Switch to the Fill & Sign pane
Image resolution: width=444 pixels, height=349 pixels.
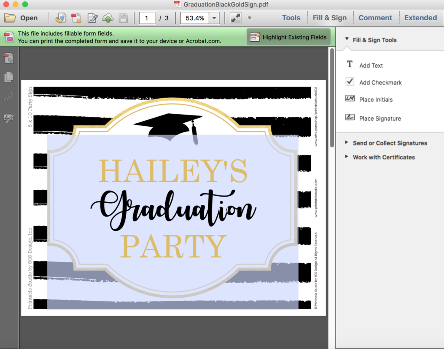pyautogui.click(x=330, y=18)
